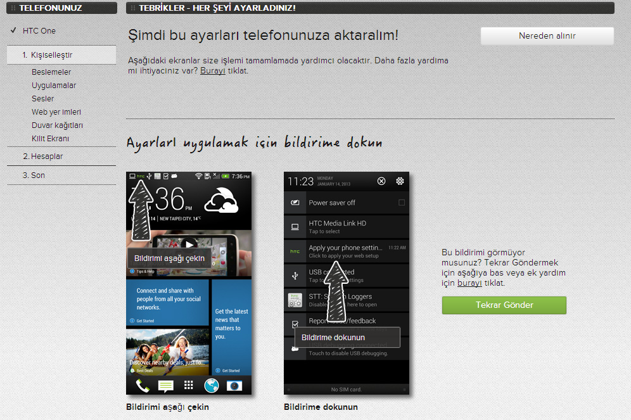Viewport: 631px width, 420px height.
Task: Click the HTC One checkmark icon
Action: tap(13, 30)
